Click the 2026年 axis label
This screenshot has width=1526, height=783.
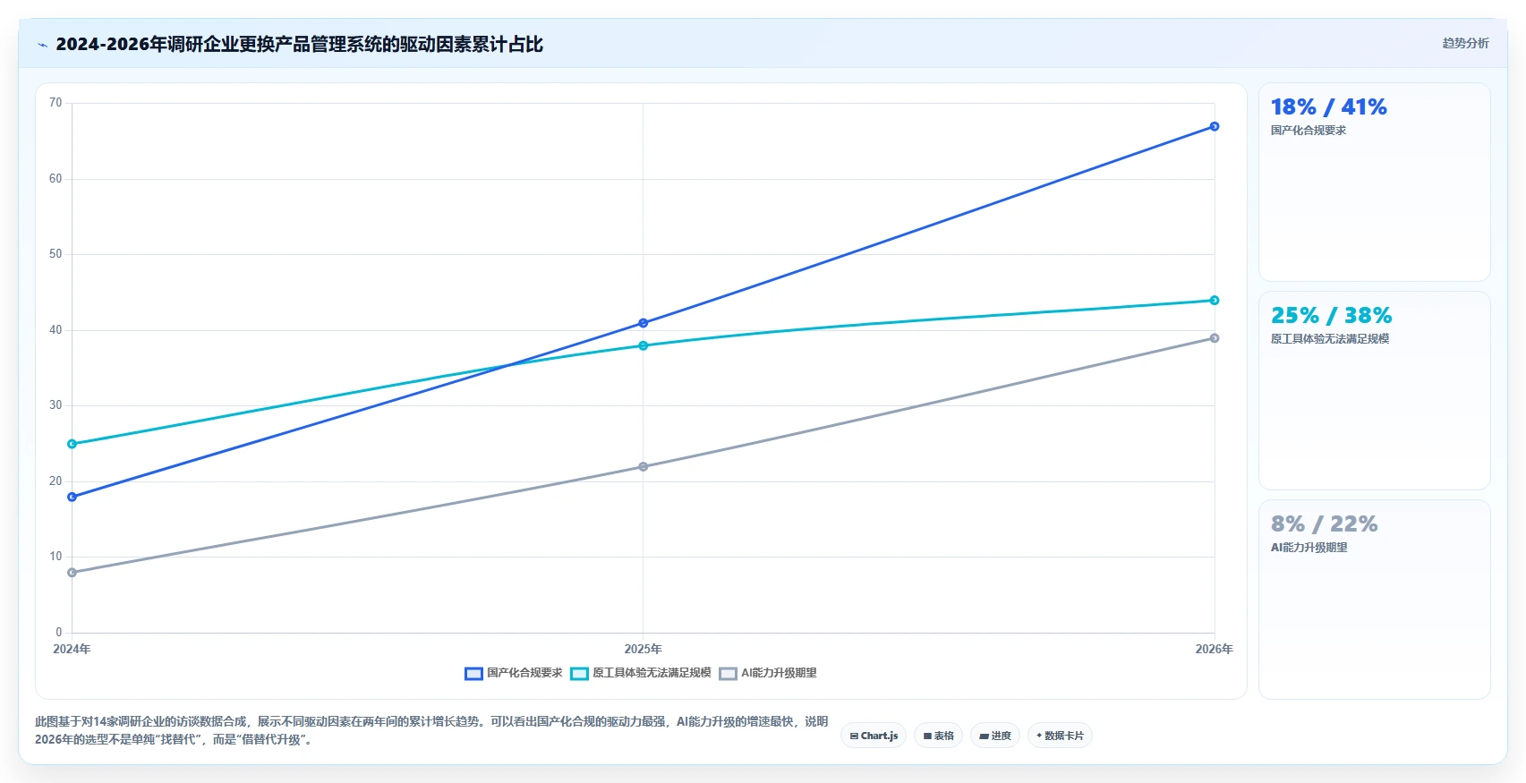coord(1214,649)
